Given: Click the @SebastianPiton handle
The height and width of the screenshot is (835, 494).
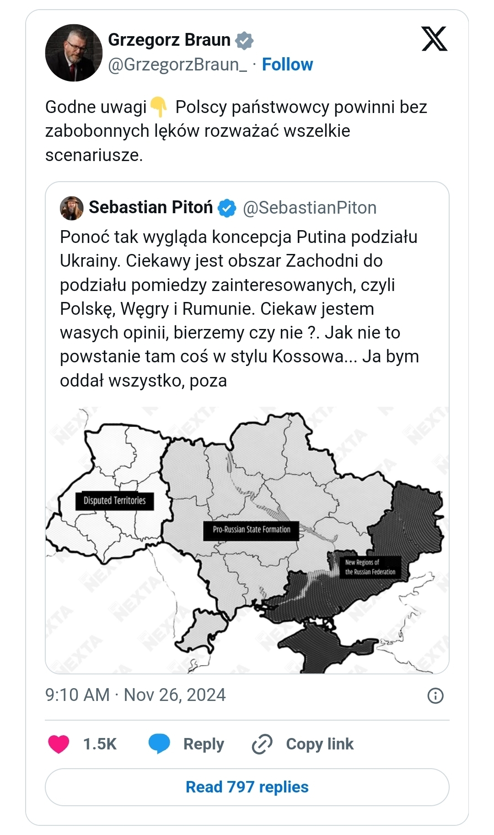Looking at the screenshot, I should [x=310, y=208].
